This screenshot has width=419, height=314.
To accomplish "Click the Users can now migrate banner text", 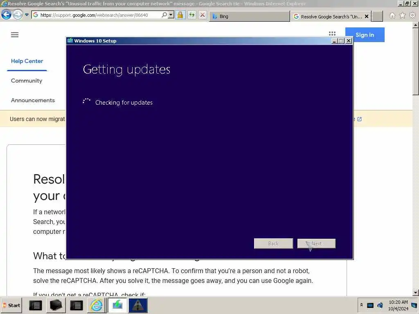I will pos(37,119).
